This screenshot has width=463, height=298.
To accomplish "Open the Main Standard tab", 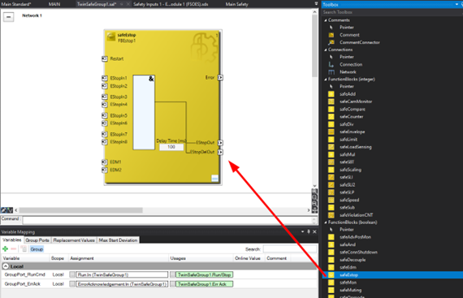I will point(16,4).
